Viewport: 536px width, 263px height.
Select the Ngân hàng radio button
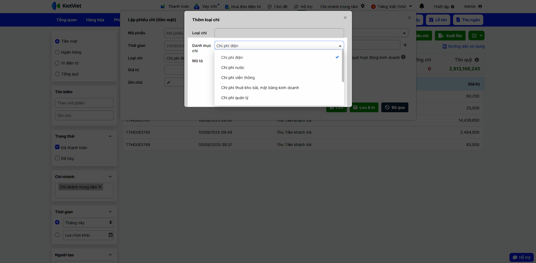(57, 52)
